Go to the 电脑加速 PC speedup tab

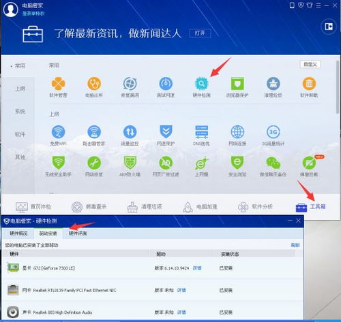(x=200, y=207)
